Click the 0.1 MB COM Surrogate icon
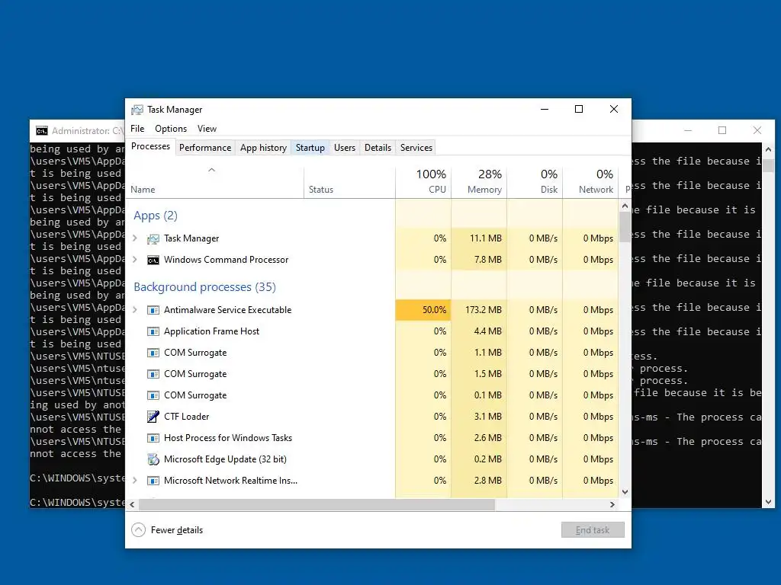781x585 pixels. click(153, 395)
